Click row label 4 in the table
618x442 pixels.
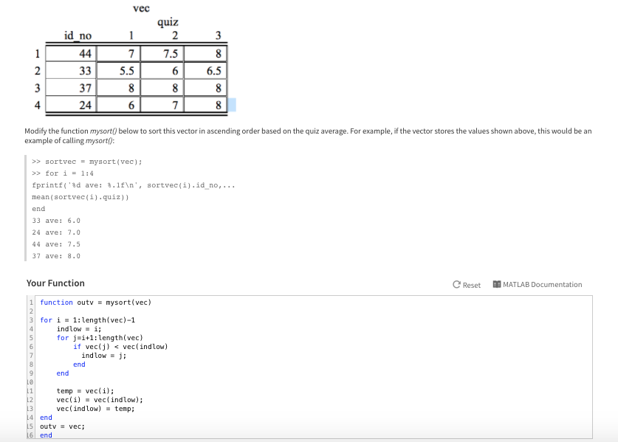point(37,103)
